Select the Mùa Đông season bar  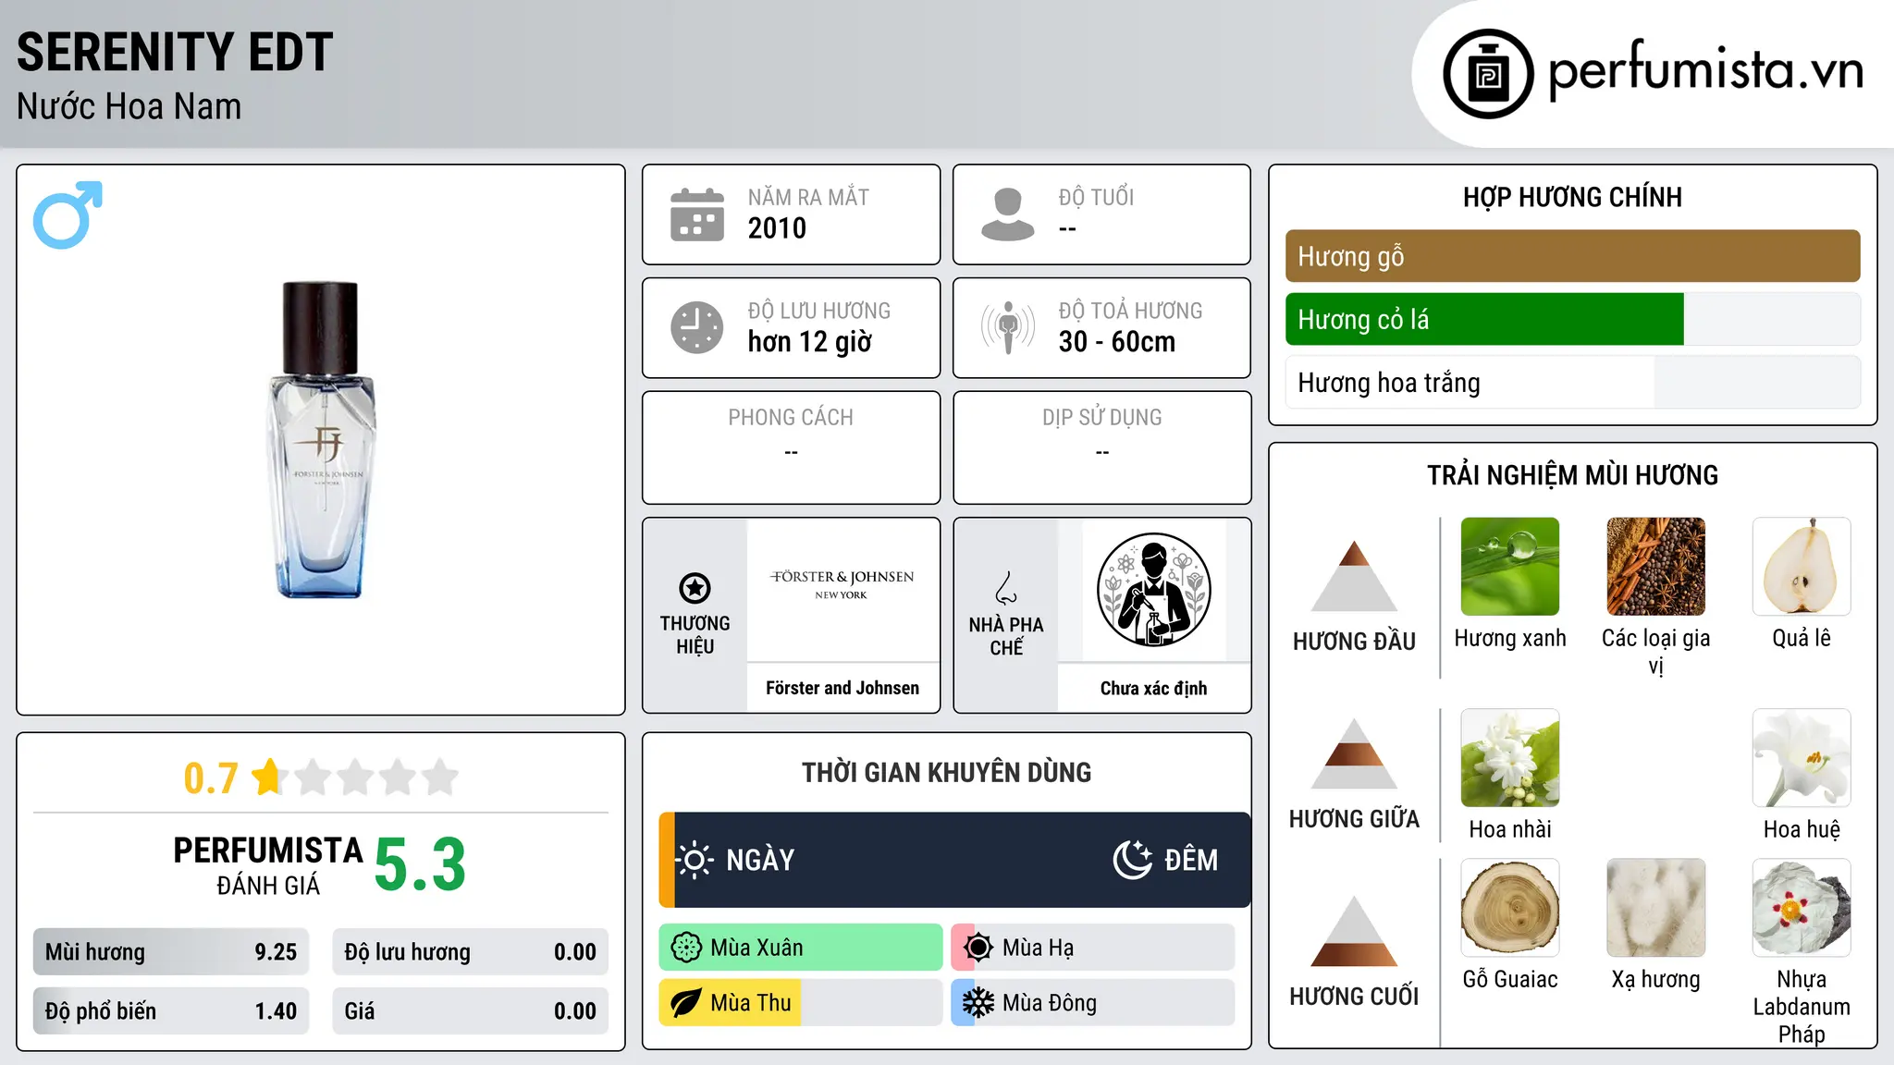(1092, 1003)
